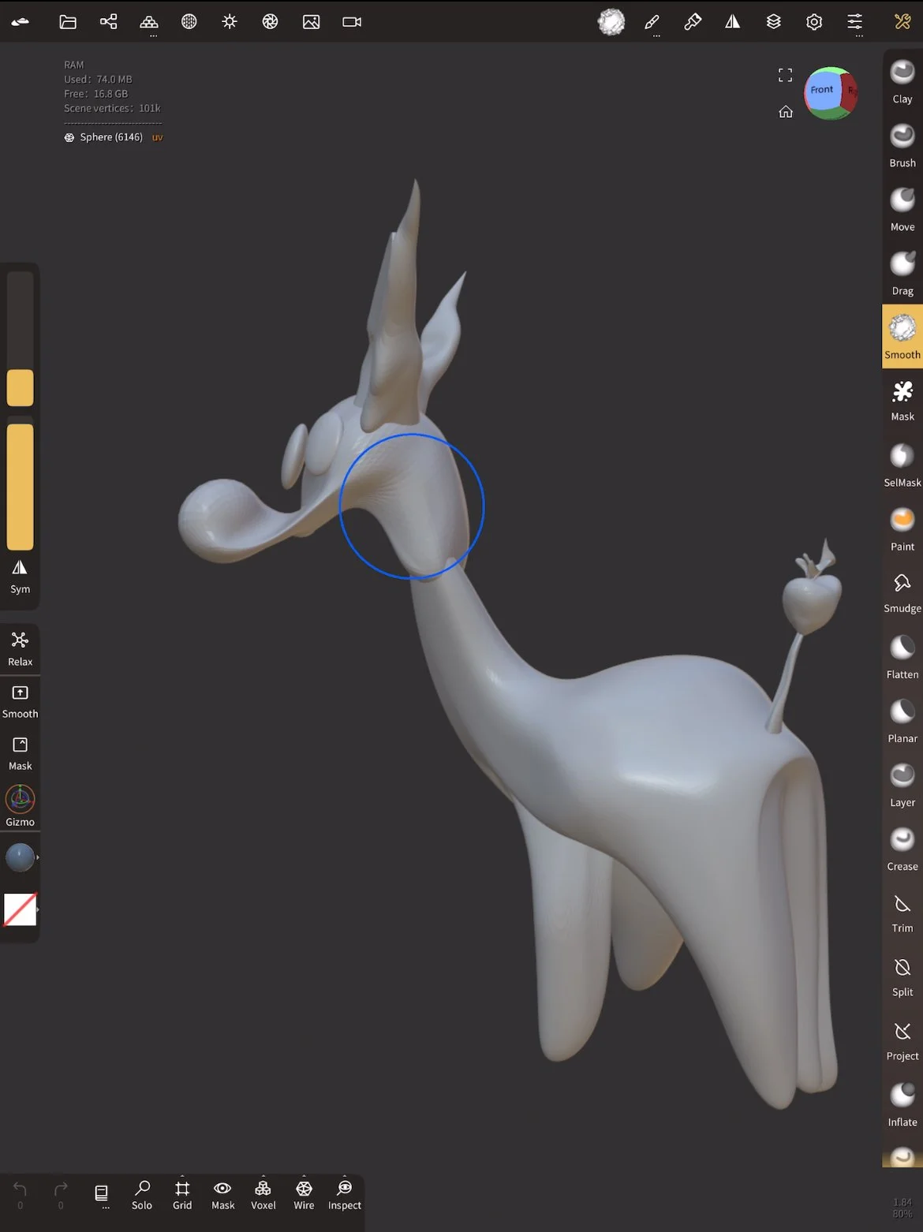
Task: Open the history list menu
Action: [x=101, y=1194]
